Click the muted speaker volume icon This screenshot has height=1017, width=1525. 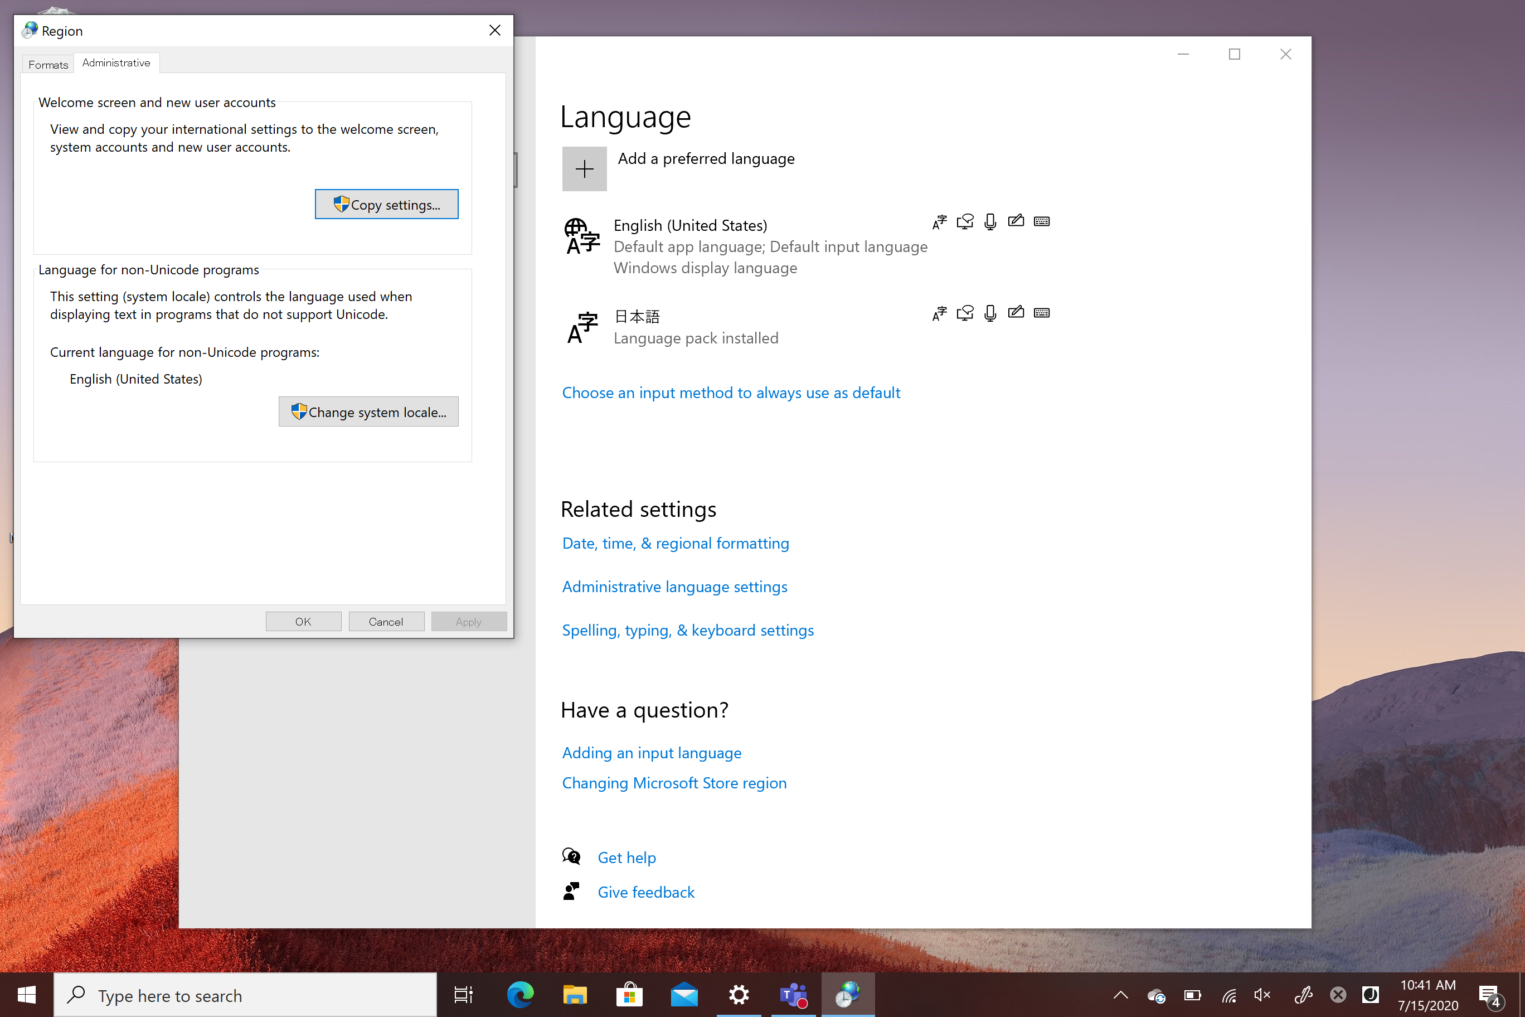pos(1262,995)
